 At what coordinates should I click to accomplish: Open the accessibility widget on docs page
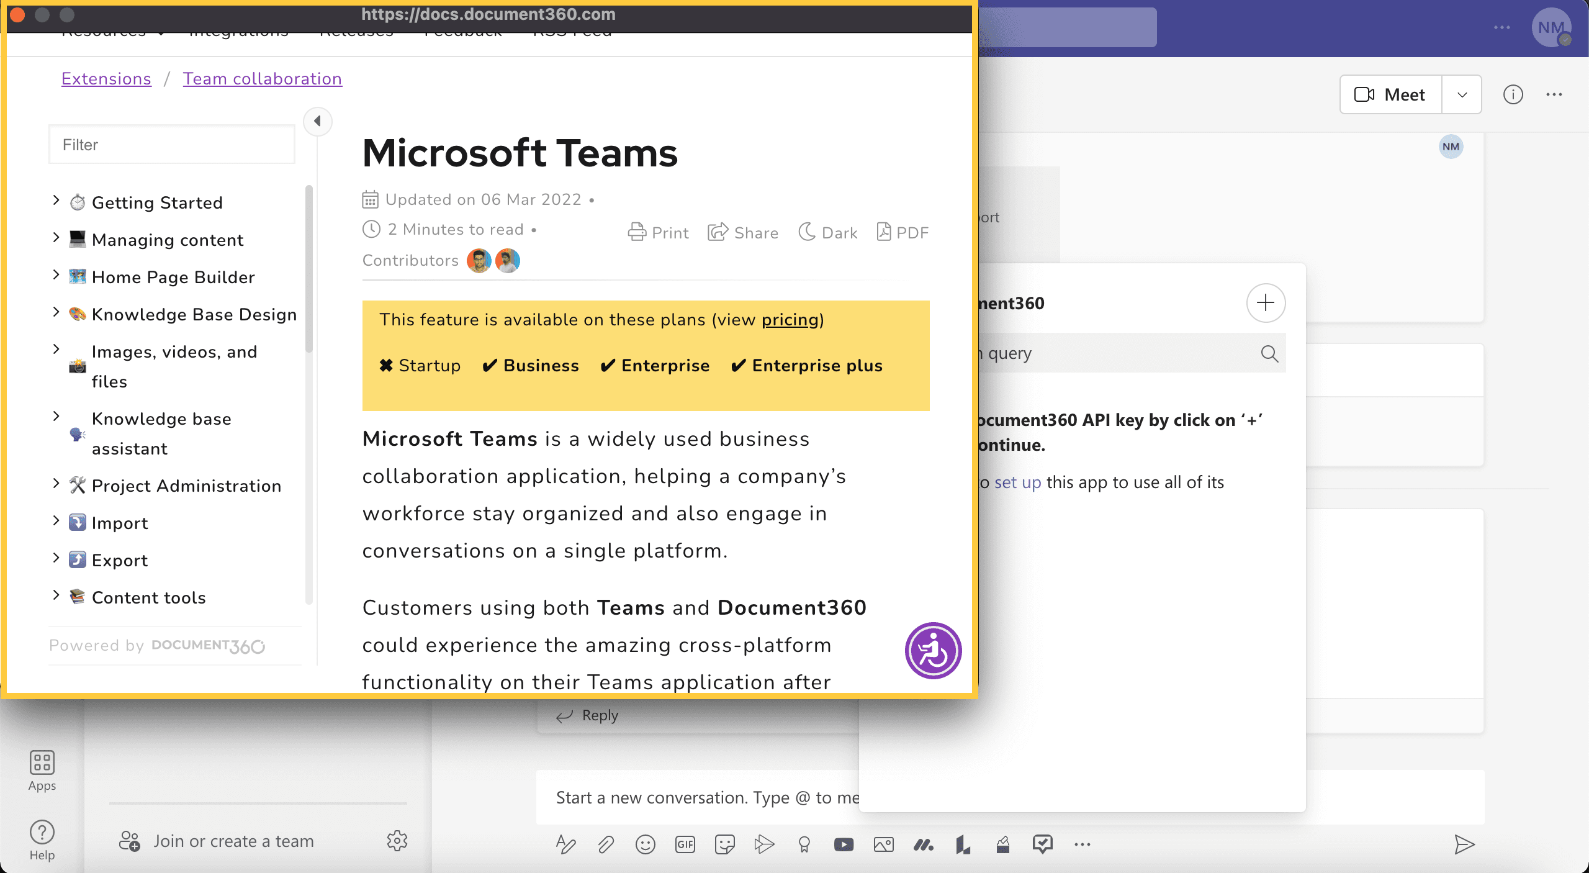[933, 651]
